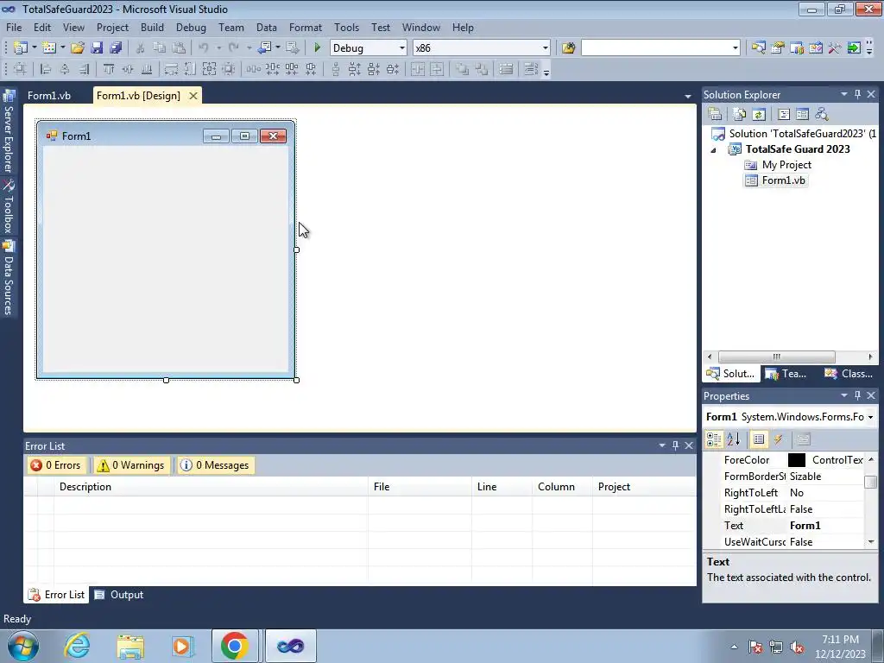The image size is (884, 663).
Task: Open the Tools menu
Action: (346, 28)
